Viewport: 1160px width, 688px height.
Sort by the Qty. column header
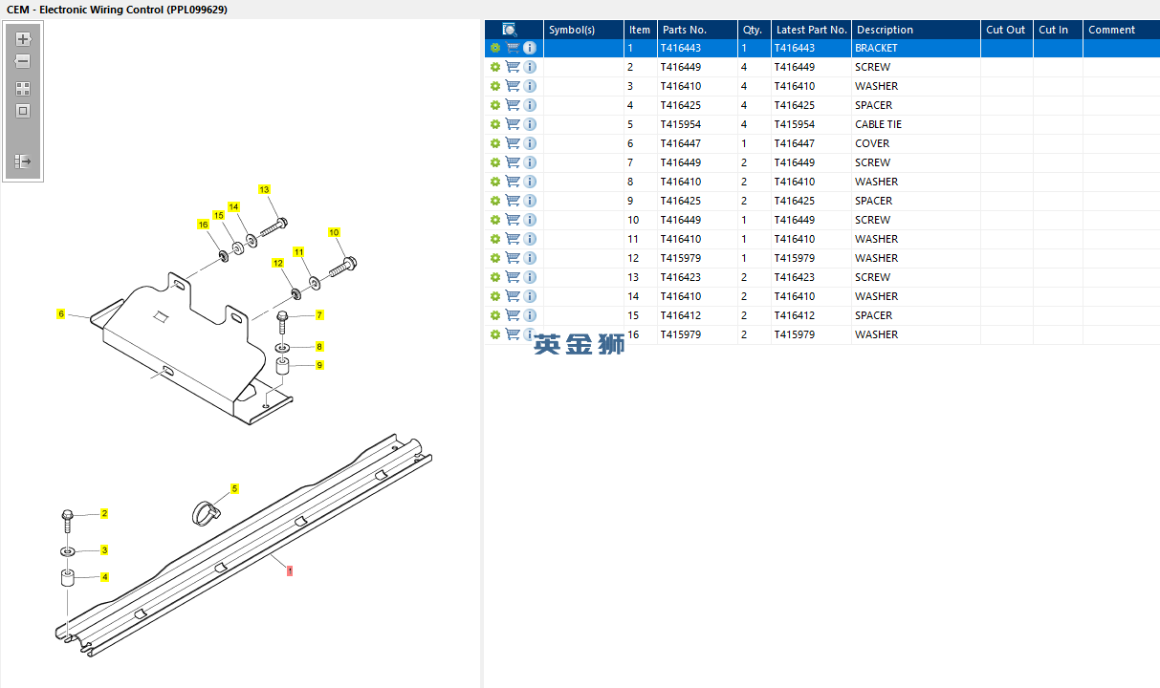[x=755, y=30]
